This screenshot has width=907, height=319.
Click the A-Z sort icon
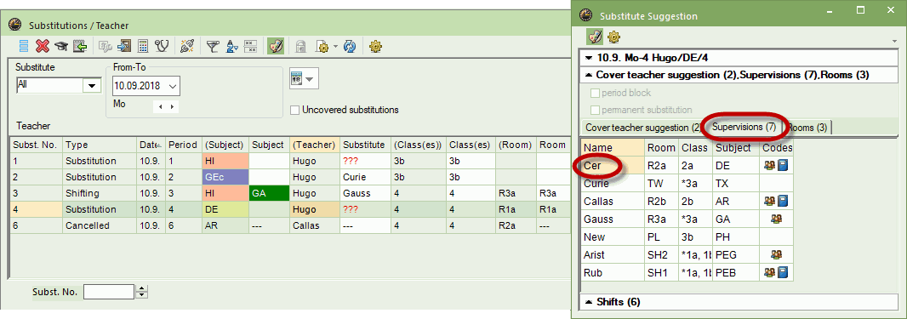(x=232, y=46)
